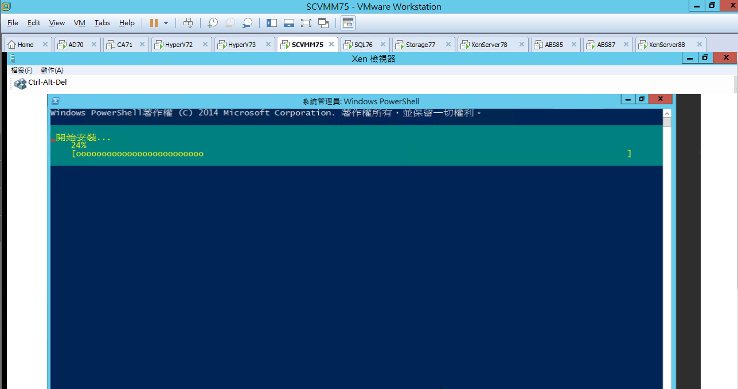Viewport: 738px width, 389px height.
Task: Switch to Unity mode icon
Action: (x=323, y=23)
